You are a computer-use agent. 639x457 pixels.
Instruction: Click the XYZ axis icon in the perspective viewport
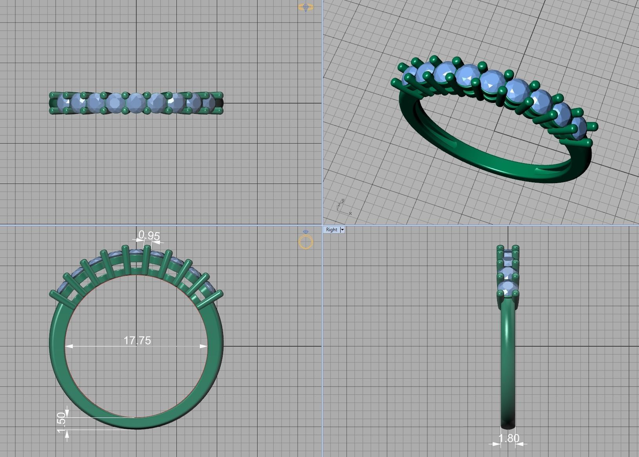pyautogui.click(x=344, y=207)
